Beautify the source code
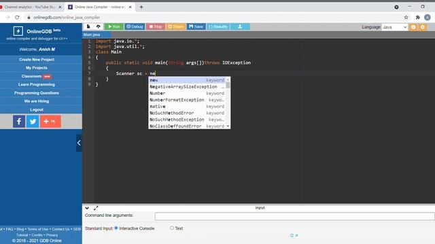The height and width of the screenshot is (244, 435). tap(218, 26)
